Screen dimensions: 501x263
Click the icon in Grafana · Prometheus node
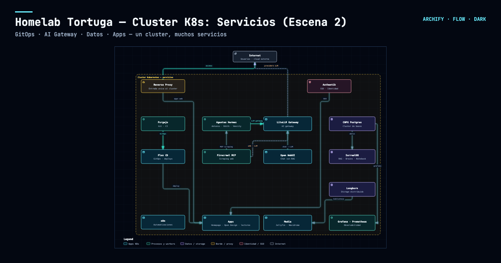click(332, 217)
